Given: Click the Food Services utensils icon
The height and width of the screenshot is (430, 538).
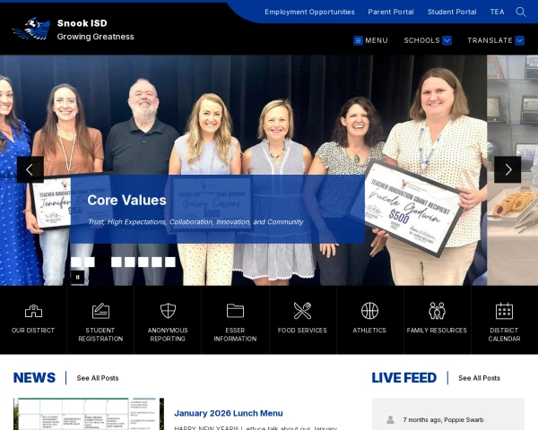Looking at the screenshot, I should pyautogui.click(x=302, y=311).
